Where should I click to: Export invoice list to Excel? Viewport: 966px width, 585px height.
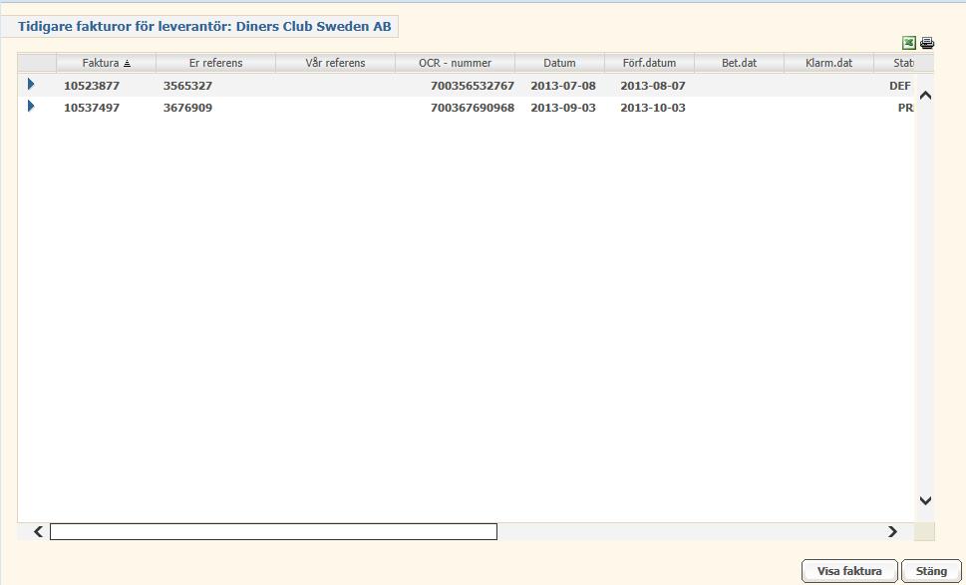pos(909,43)
